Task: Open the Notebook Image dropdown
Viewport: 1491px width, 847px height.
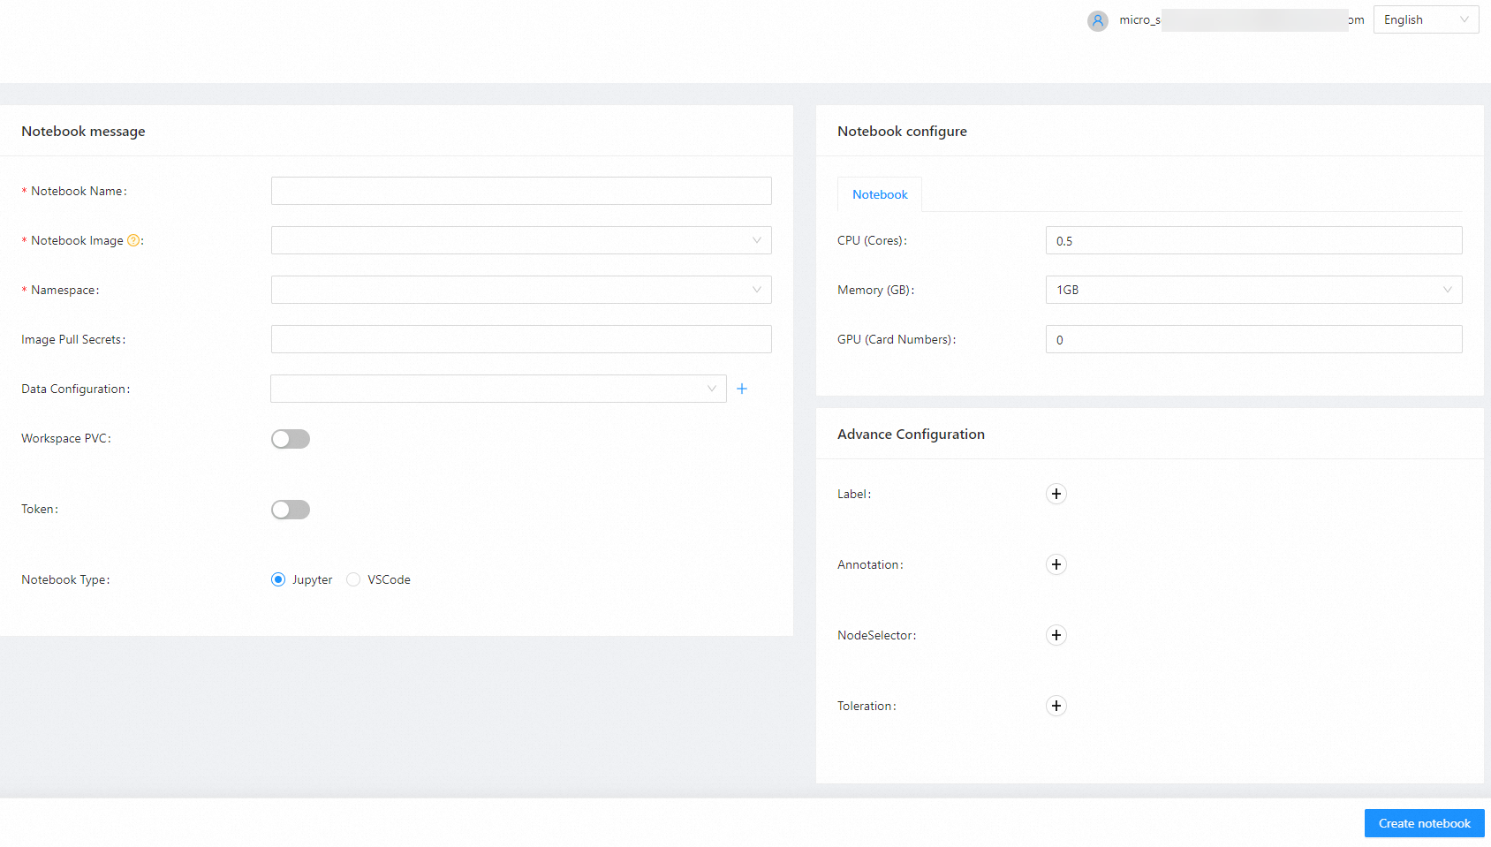Action: coord(521,239)
